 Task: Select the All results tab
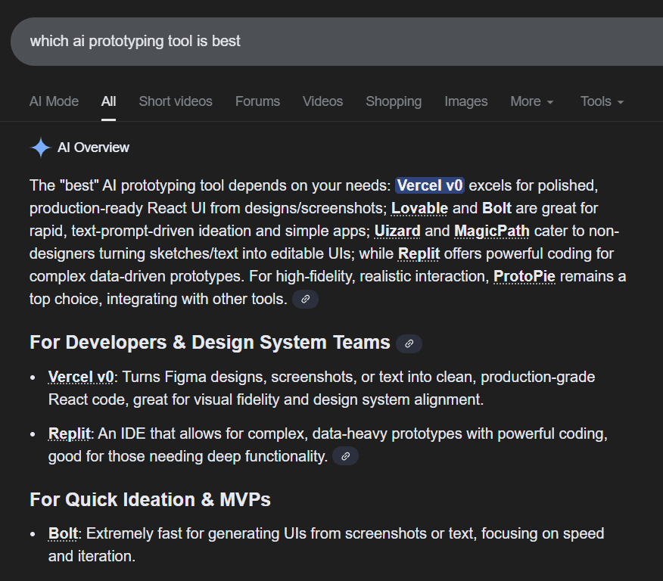click(108, 101)
